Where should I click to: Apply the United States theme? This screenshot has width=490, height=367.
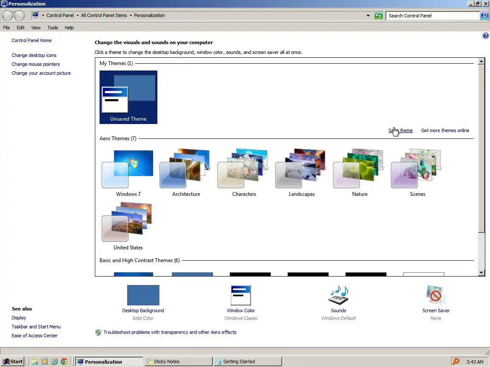[x=128, y=226]
